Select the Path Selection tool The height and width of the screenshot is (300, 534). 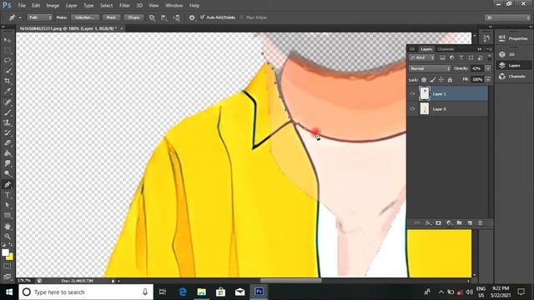click(x=8, y=205)
